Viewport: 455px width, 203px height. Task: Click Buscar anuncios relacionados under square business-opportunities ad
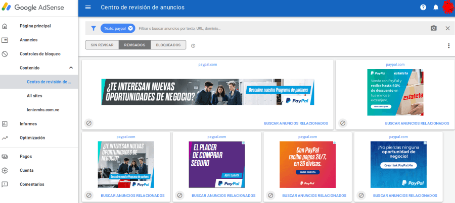click(x=132, y=196)
